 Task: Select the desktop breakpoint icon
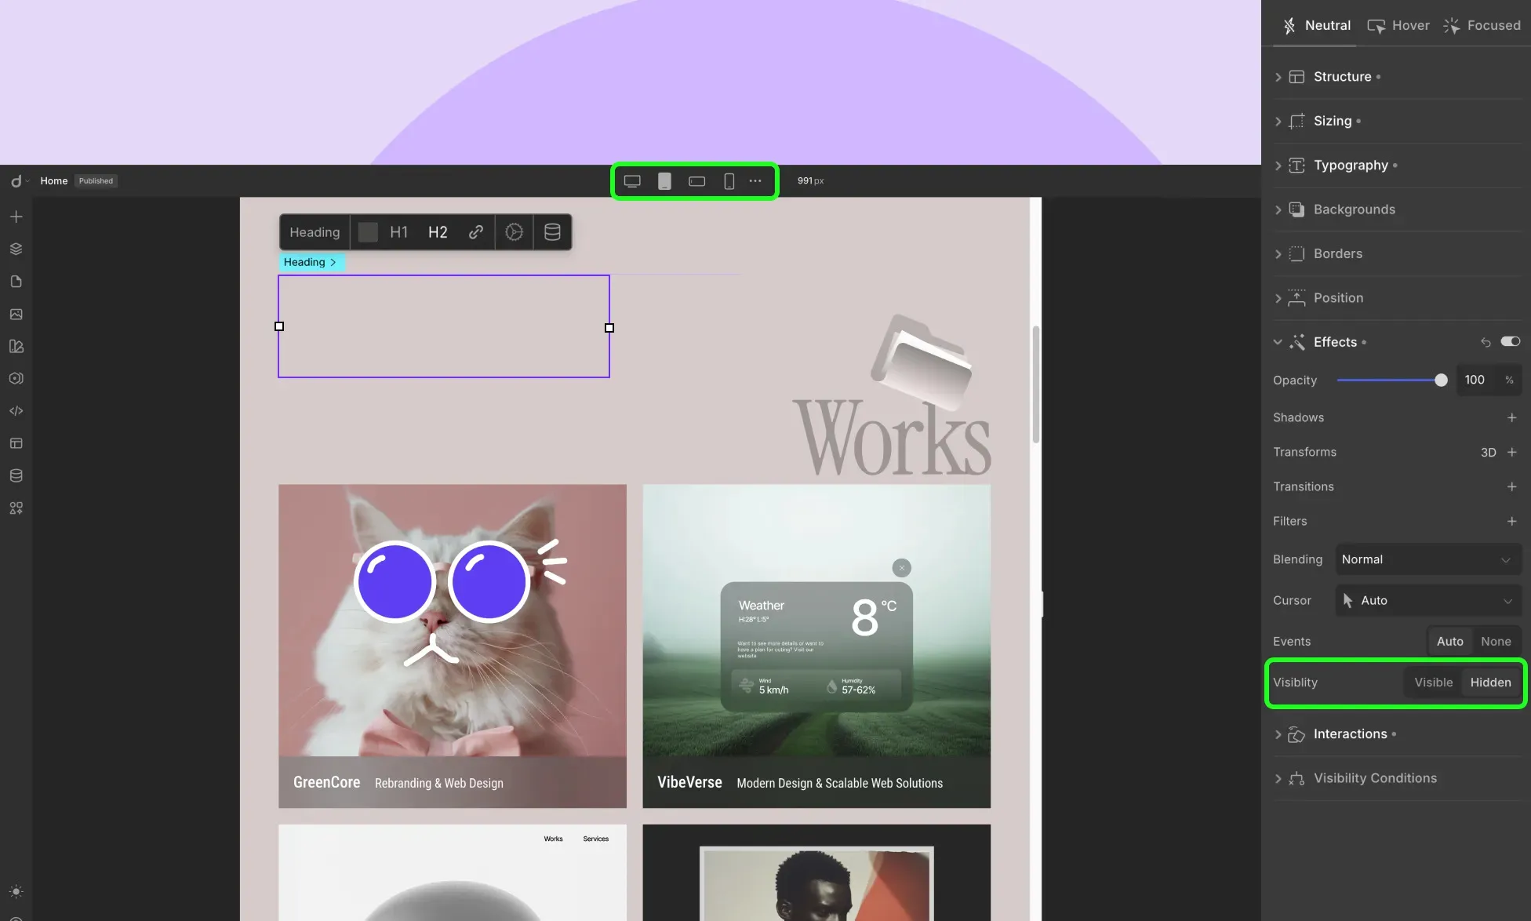[632, 181]
